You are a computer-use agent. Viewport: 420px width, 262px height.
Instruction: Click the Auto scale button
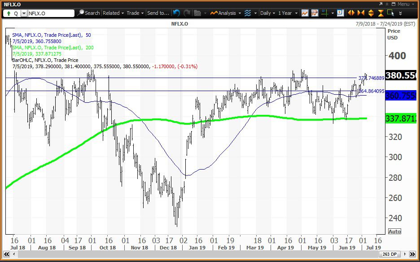click(x=394, y=231)
